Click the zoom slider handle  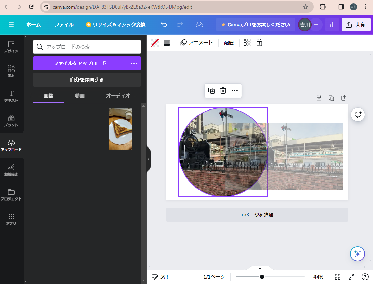[x=262, y=277]
